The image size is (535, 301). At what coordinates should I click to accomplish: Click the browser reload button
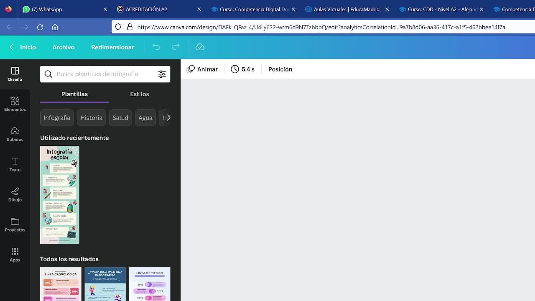click(x=40, y=27)
